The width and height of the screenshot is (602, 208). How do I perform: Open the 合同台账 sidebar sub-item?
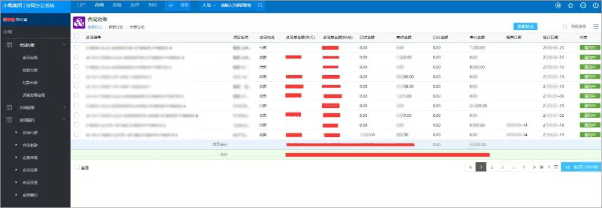(30, 58)
